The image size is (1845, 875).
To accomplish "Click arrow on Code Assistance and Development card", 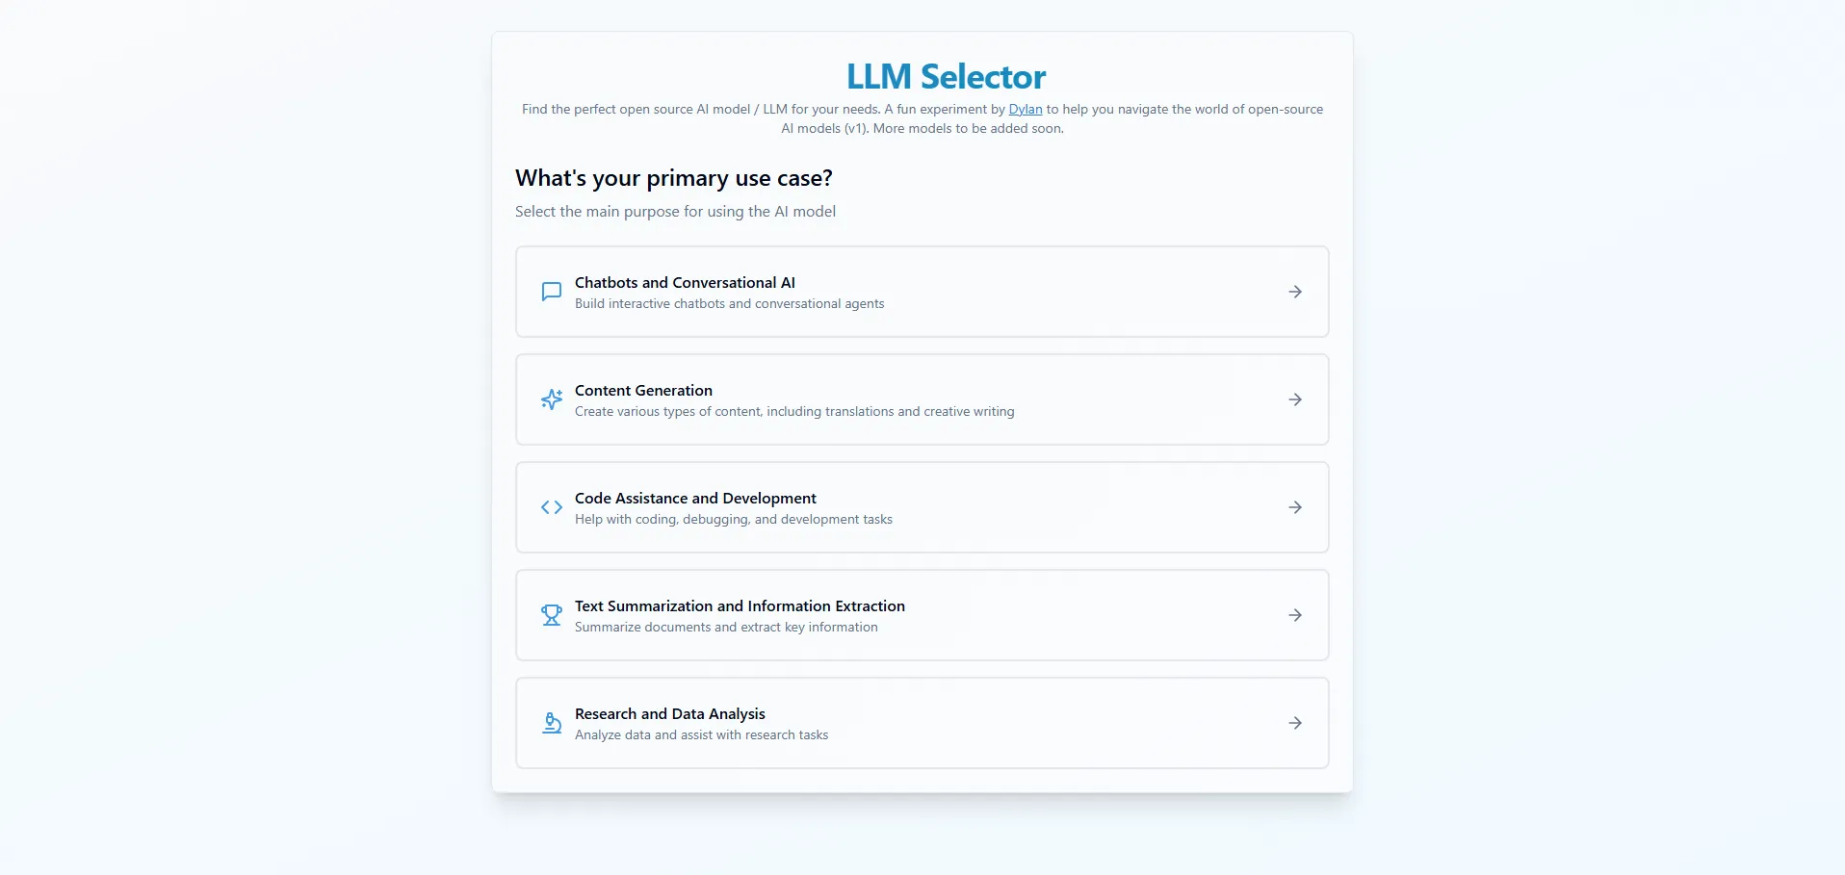I will pos(1295,507).
